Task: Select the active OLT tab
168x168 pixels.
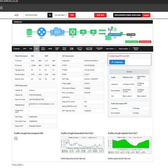Action: coord(37,49)
